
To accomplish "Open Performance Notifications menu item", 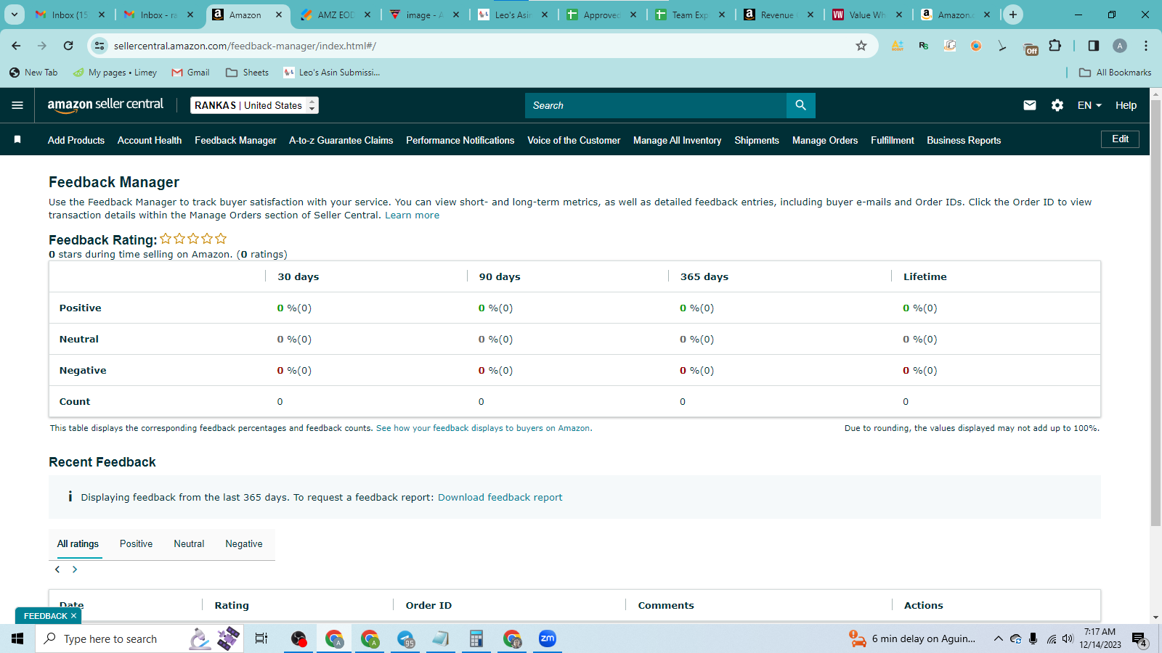I will [460, 140].
